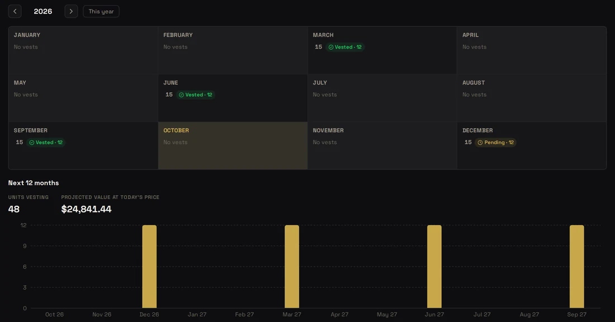
Task: Click the DECEMBER month heading
Action: 477,130
